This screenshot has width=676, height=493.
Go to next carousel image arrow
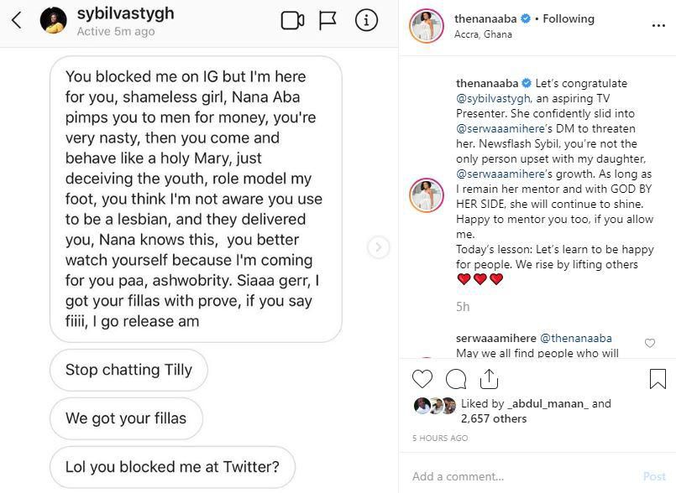click(379, 247)
